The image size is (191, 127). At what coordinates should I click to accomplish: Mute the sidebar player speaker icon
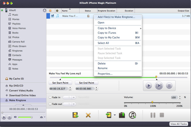pyautogui.click(x=15, y=117)
